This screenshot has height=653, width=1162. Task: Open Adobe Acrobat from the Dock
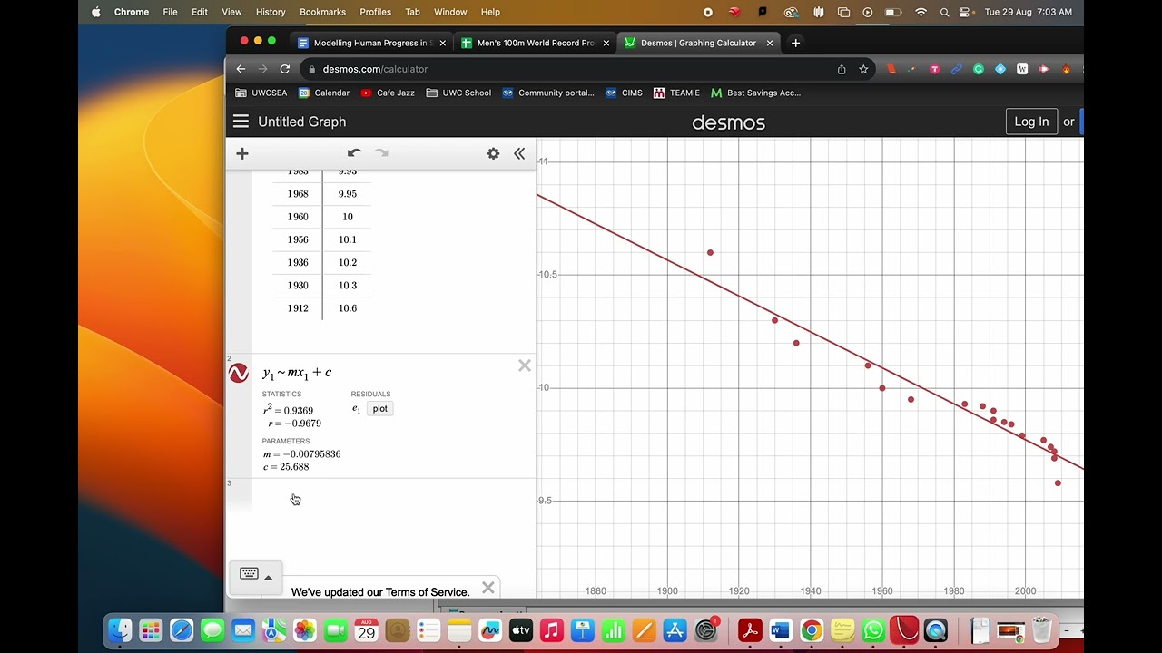[750, 629]
